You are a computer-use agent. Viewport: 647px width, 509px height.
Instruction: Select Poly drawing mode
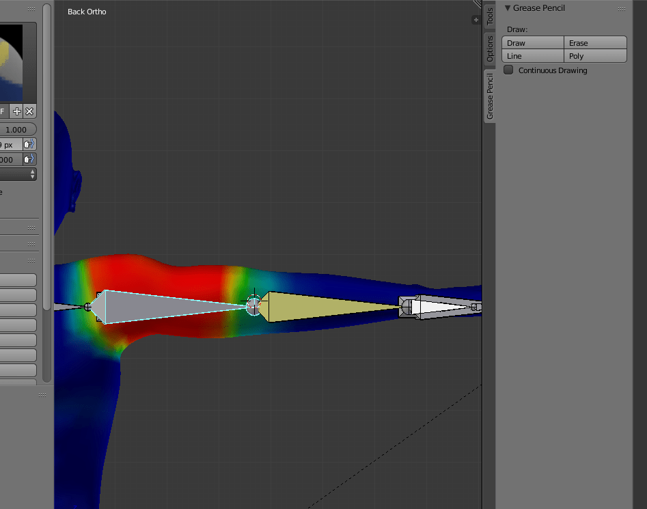coord(595,55)
